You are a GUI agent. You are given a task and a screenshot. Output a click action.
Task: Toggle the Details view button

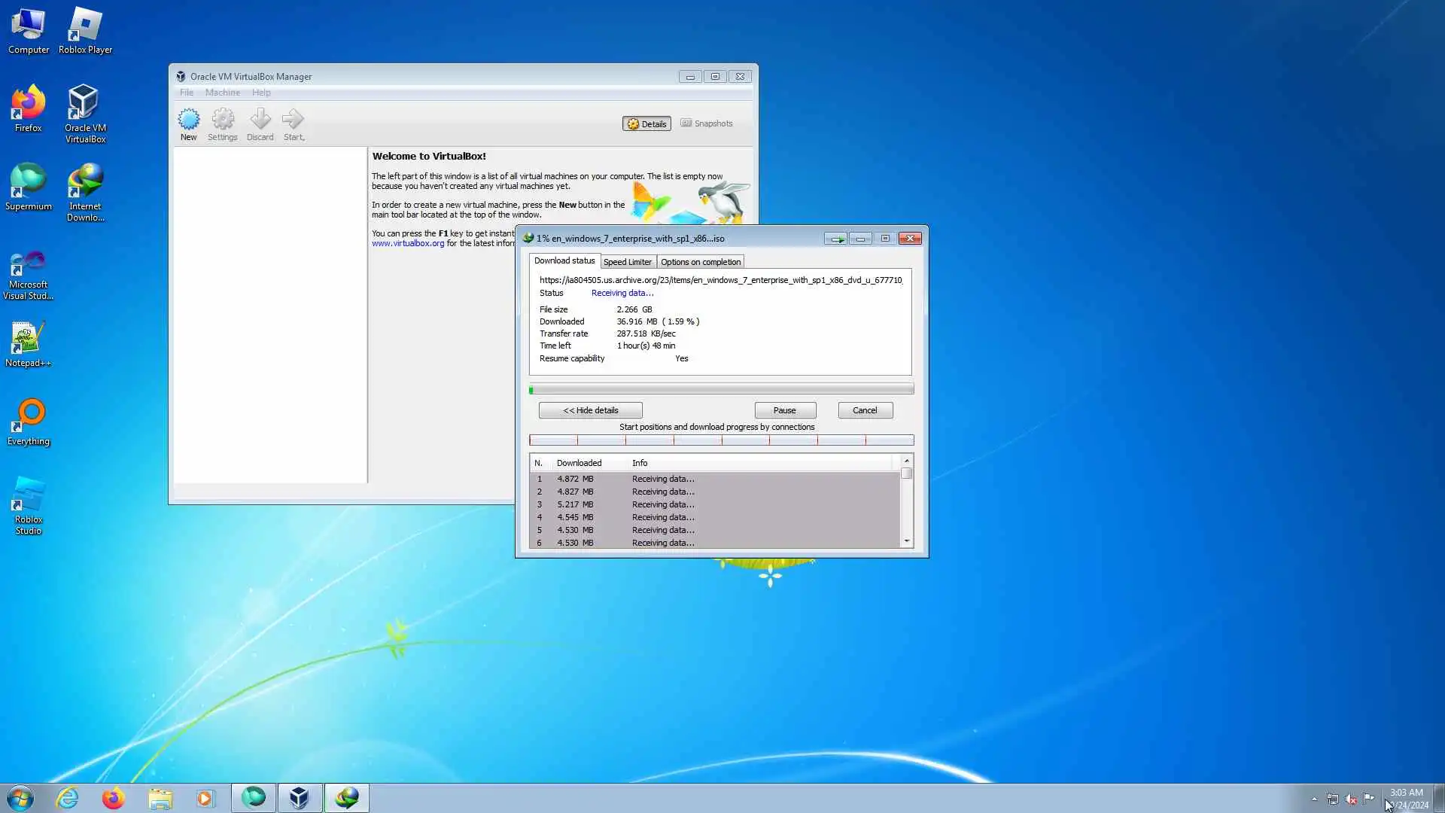646,123
